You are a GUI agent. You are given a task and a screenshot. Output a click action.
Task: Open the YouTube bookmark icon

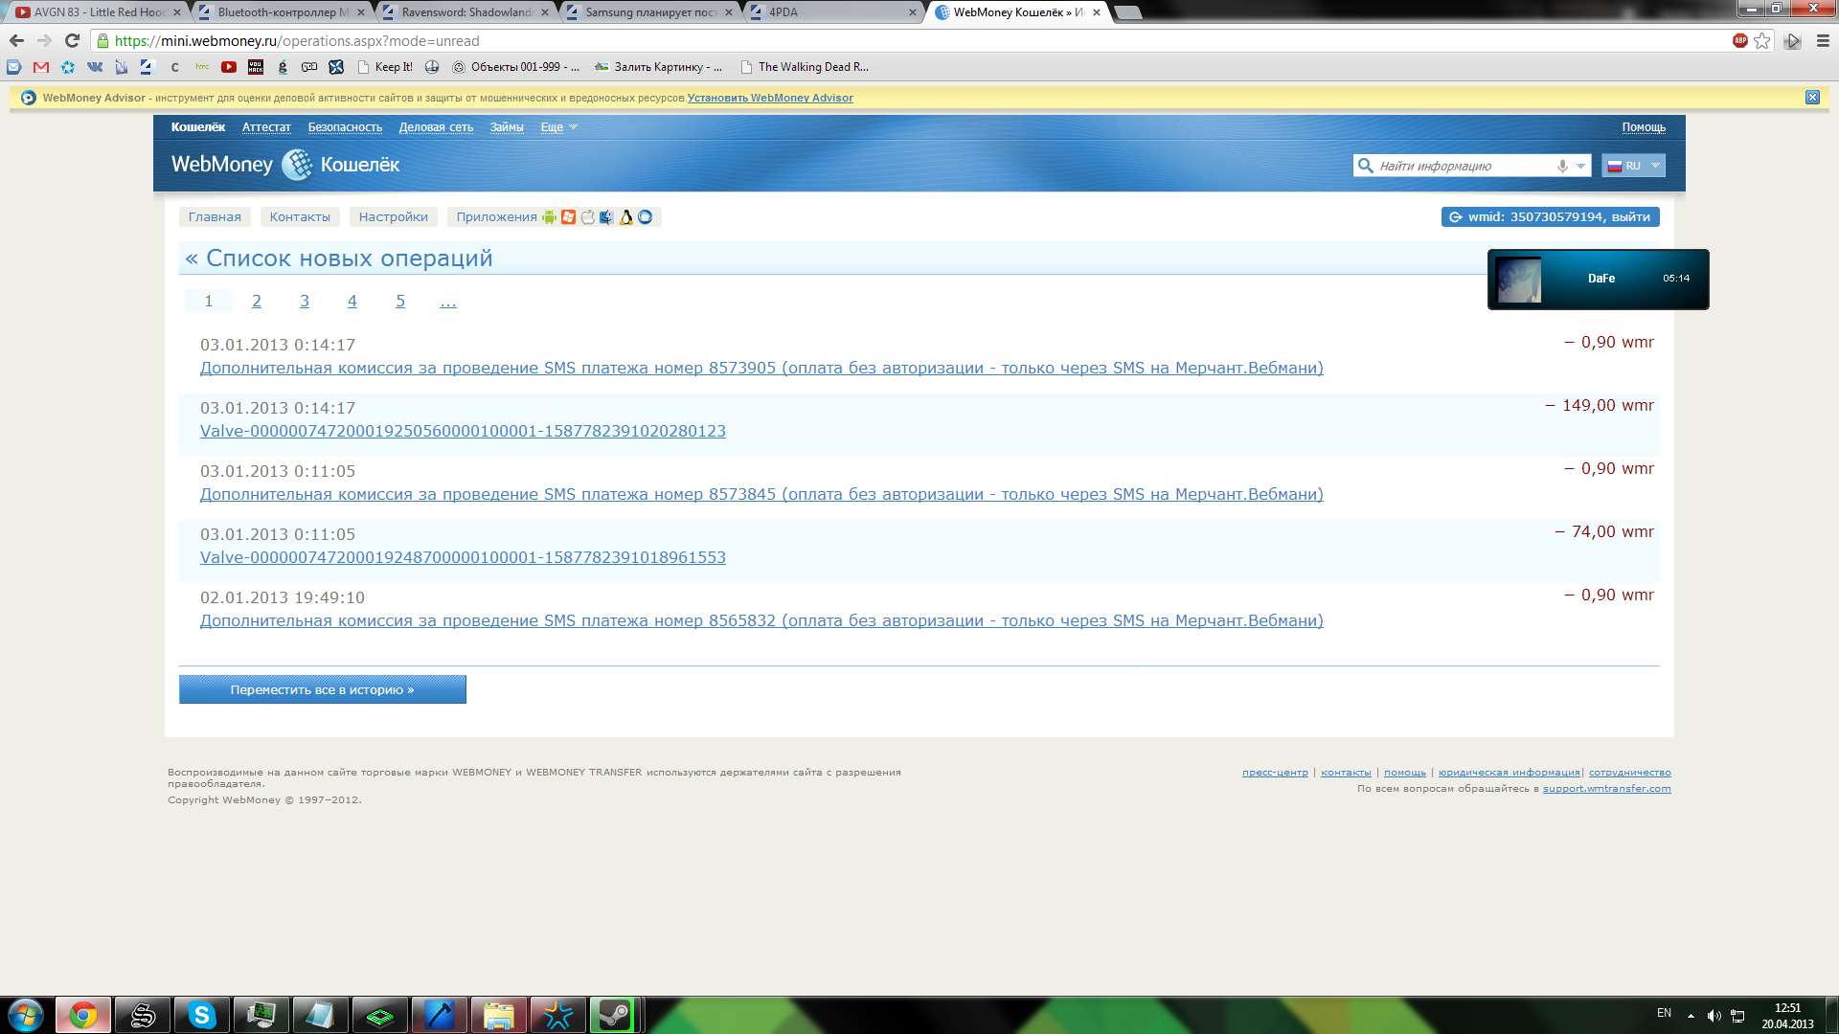click(228, 67)
